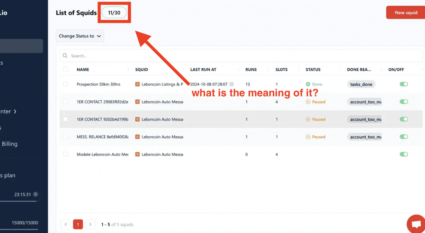Click paused icon in 1ER CONTACT 9202b4d199b row
The width and height of the screenshot is (425, 233).
click(x=308, y=119)
